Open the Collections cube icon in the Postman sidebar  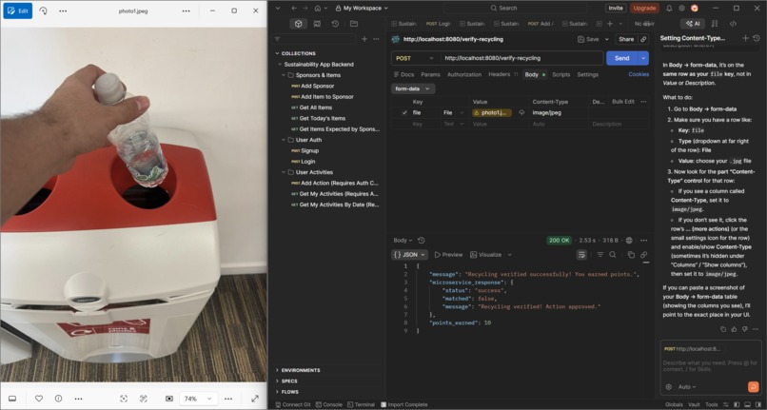(299, 24)
